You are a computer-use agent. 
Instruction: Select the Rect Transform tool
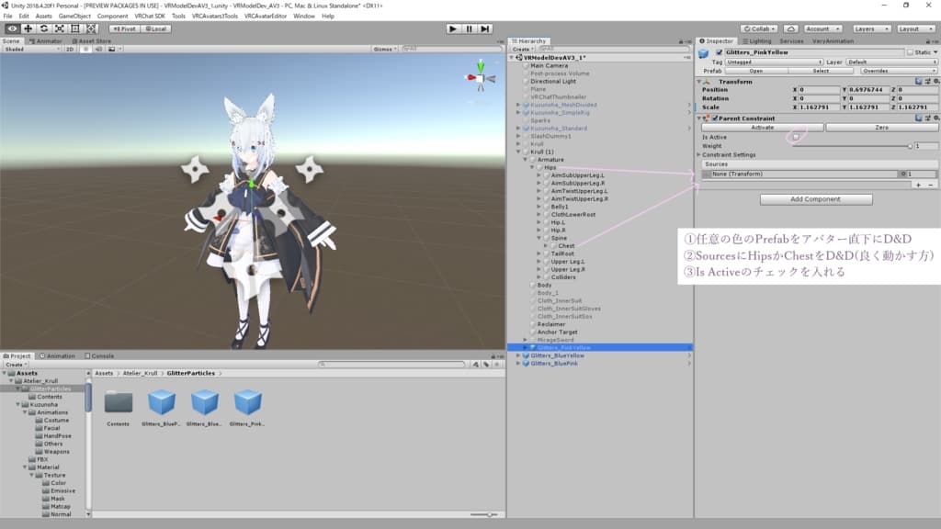tap(75, 28)
